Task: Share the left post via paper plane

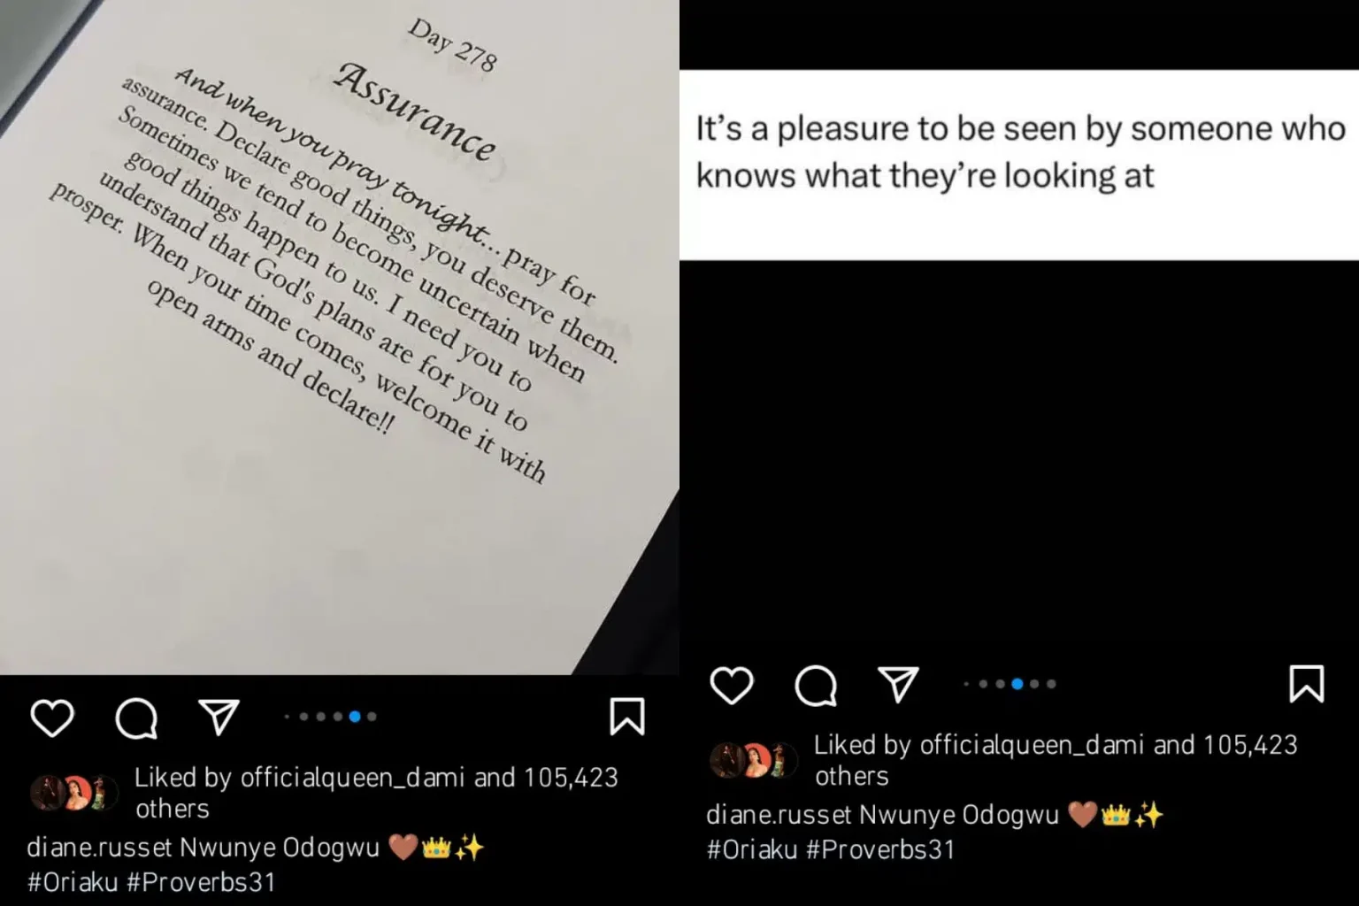Action: tap(219, 717)
